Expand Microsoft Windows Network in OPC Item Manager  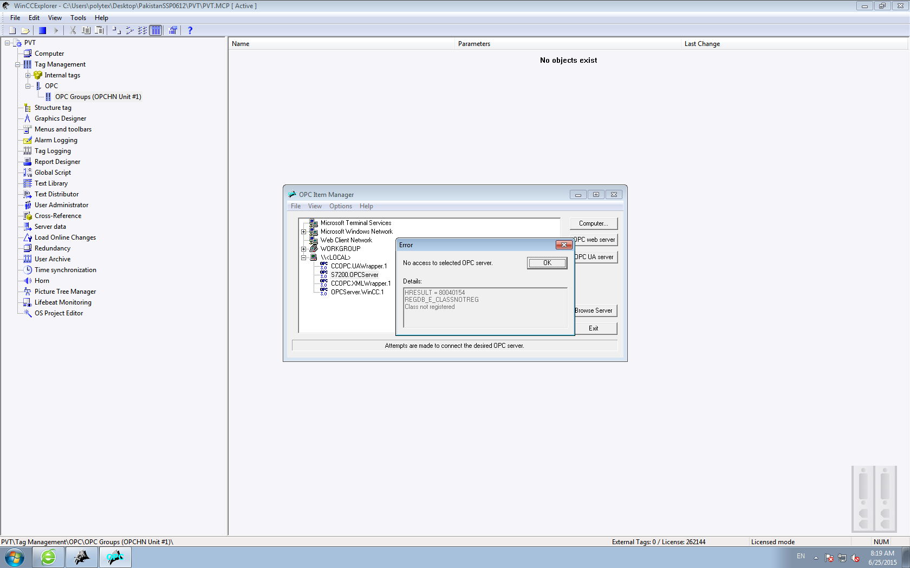pos(304,232)
